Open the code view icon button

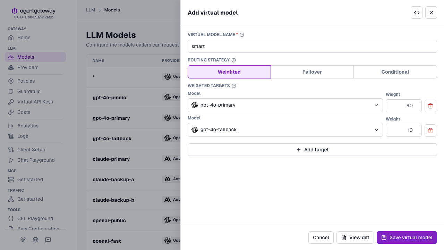click(x=417, y=12)
